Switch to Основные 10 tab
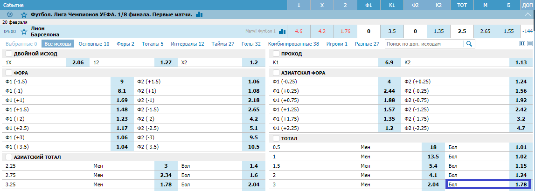The image size is (535, 191). click(94, 44)
